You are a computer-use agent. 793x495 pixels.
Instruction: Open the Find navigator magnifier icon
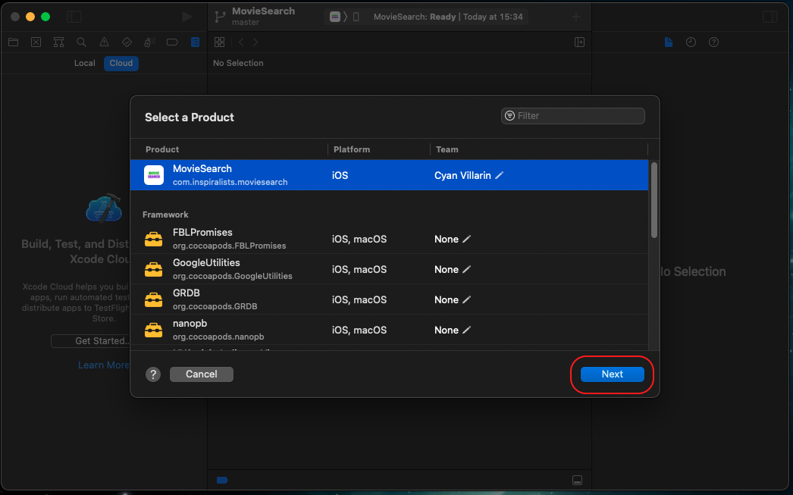coord(81,42)
